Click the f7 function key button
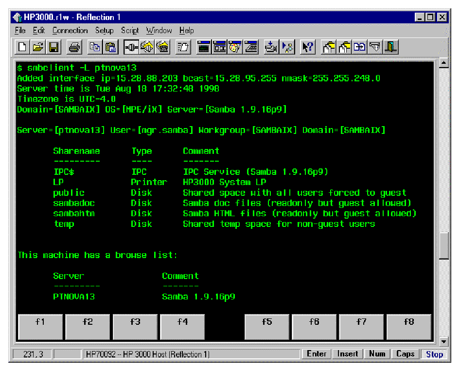The height and width of the screenshot is (372, 460). [x=361, y=327]
